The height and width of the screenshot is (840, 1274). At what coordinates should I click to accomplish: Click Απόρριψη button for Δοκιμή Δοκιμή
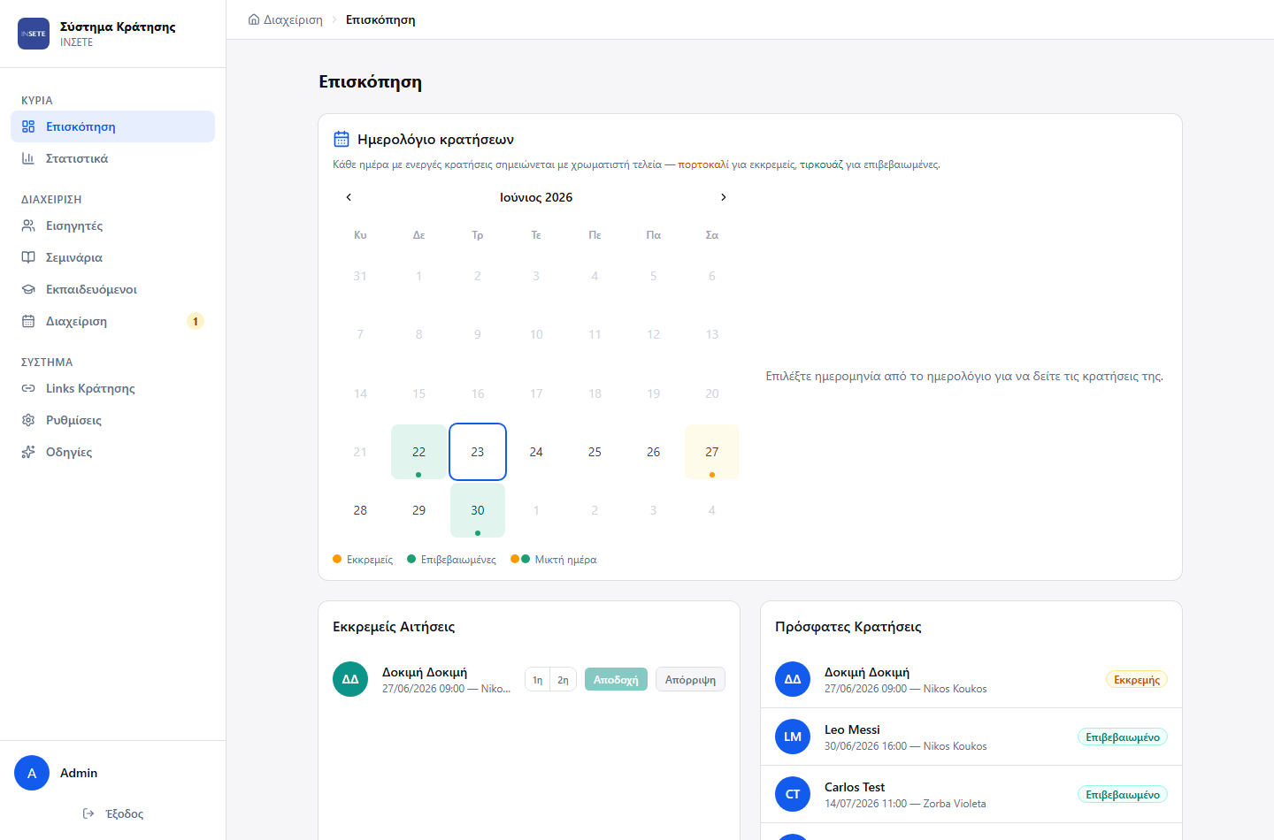(x=690, y=679)
